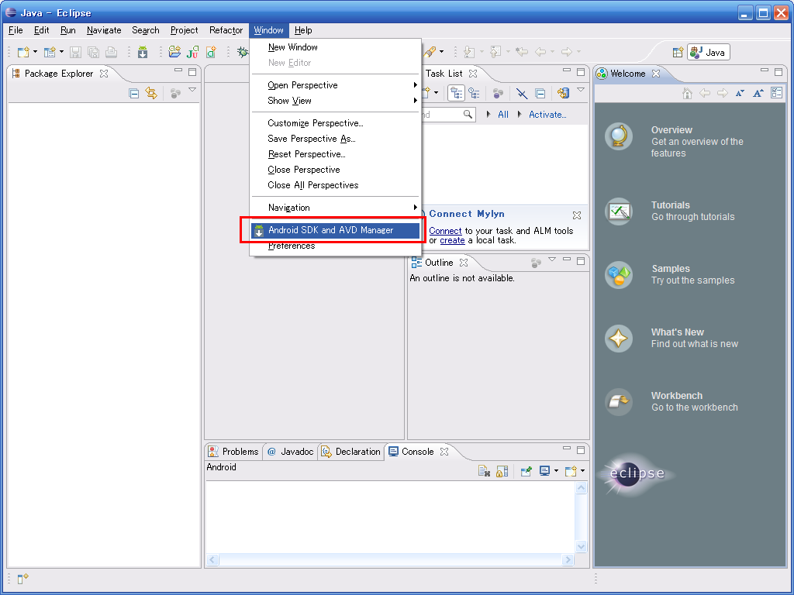Click the New file wizard toolbar icon
Image resolution: width=794 pixels, height=595 pixels.
click(x=22, y=52)
